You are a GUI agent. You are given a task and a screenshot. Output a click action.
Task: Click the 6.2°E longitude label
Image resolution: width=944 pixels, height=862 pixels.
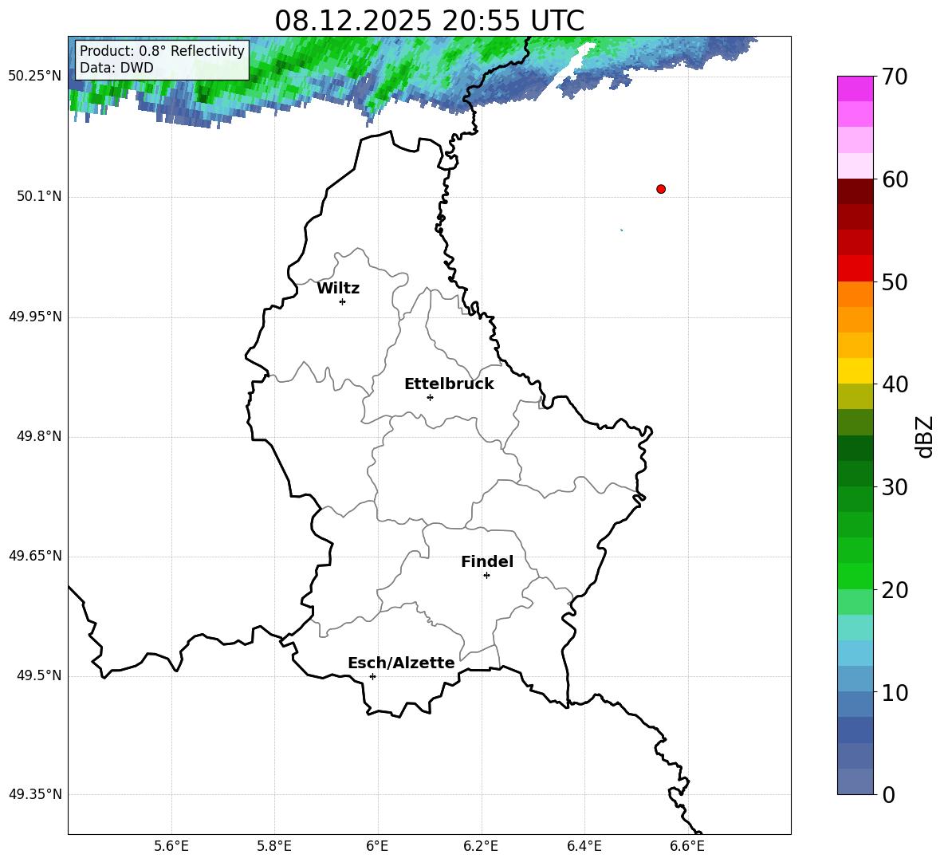(x=481, y=846)
